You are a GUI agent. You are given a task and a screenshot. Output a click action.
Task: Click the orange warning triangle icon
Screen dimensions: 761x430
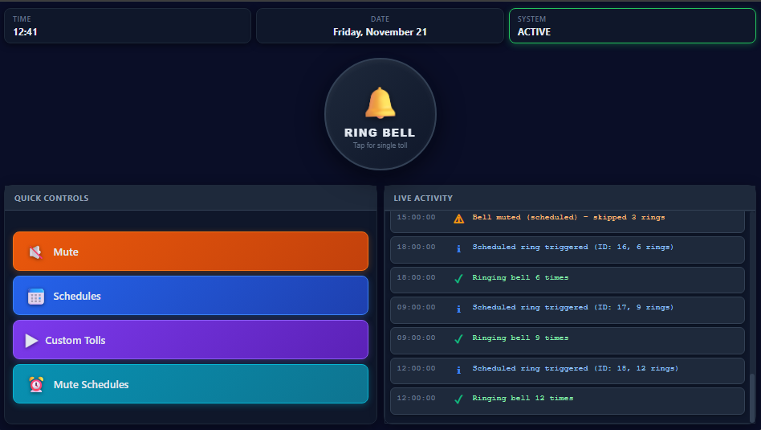[458, 218]
